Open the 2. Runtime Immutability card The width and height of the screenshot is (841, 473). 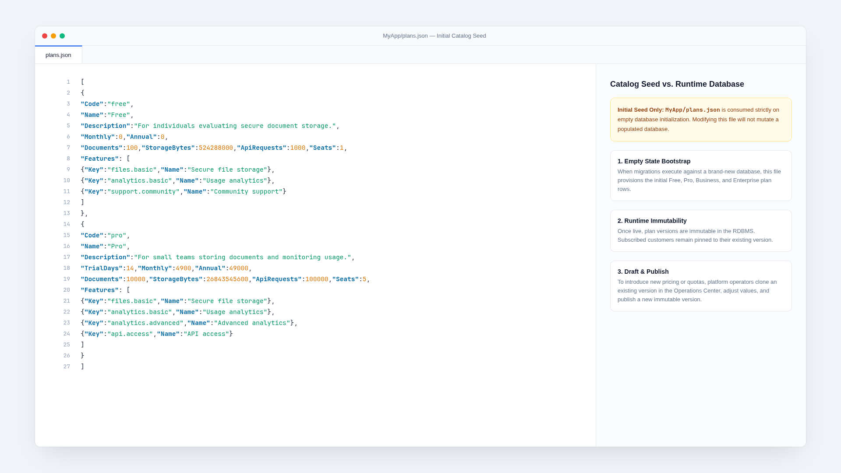tap(701, 231)
